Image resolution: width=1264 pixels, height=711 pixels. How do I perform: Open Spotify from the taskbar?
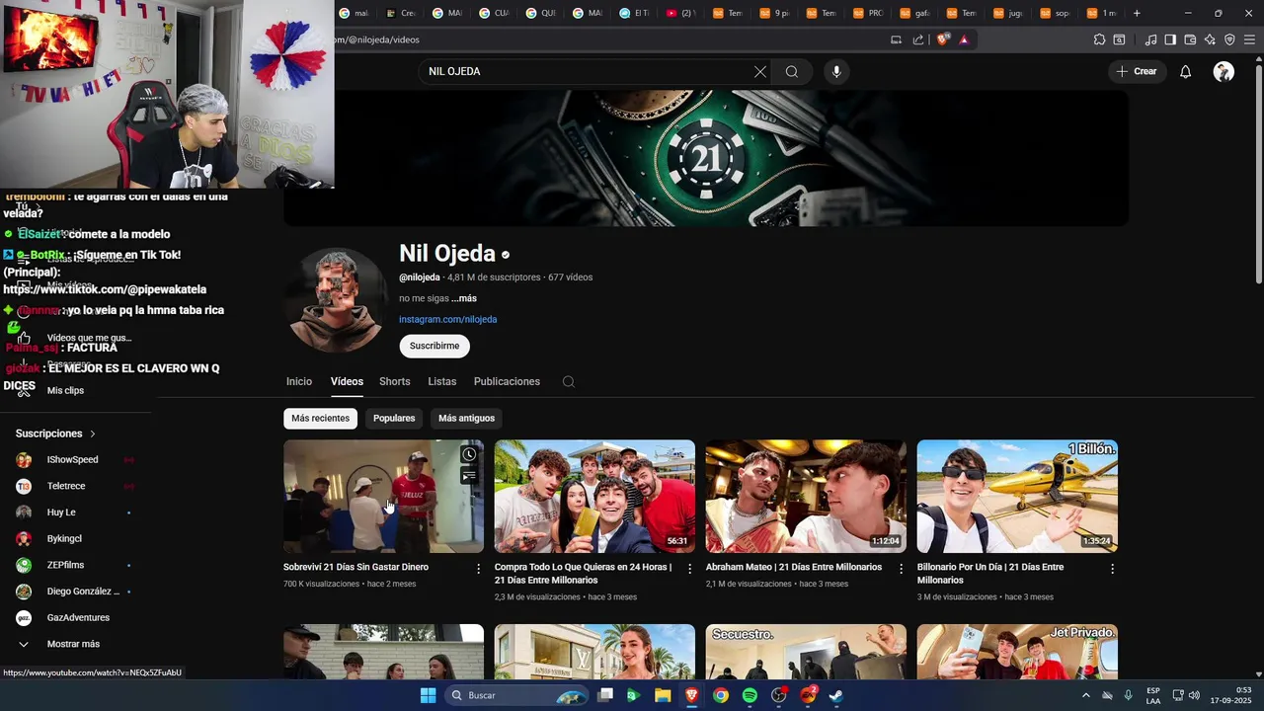coord(750,695)
